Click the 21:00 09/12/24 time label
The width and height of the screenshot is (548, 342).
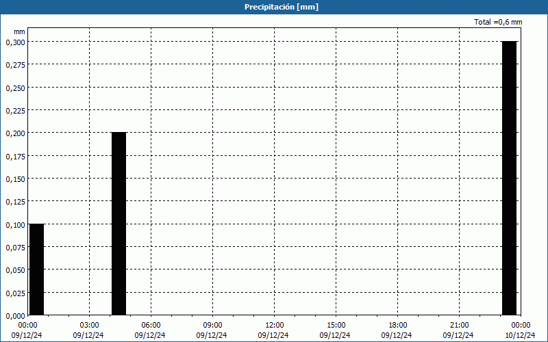(x=458, y=330)
